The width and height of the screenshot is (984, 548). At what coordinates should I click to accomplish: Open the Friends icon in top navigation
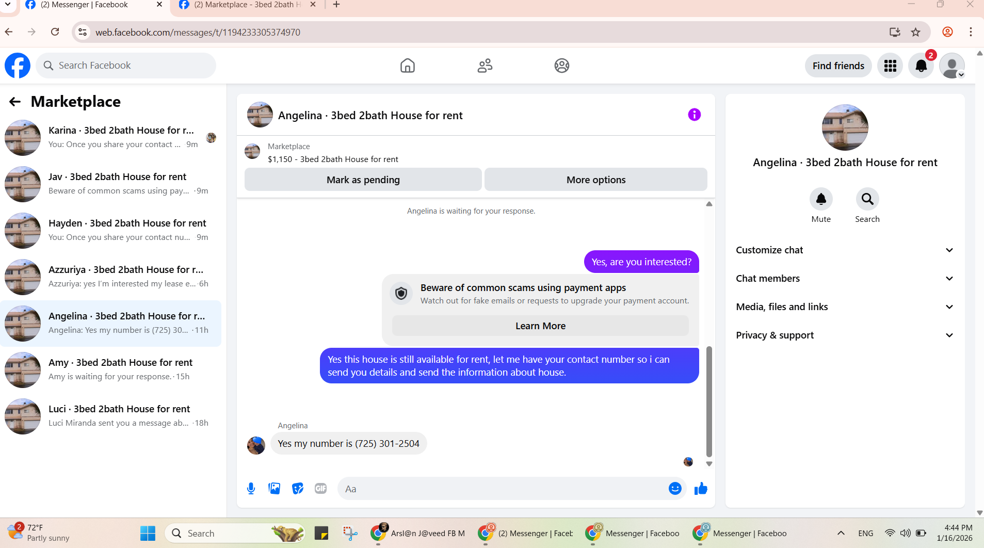(x=485, y=66)
